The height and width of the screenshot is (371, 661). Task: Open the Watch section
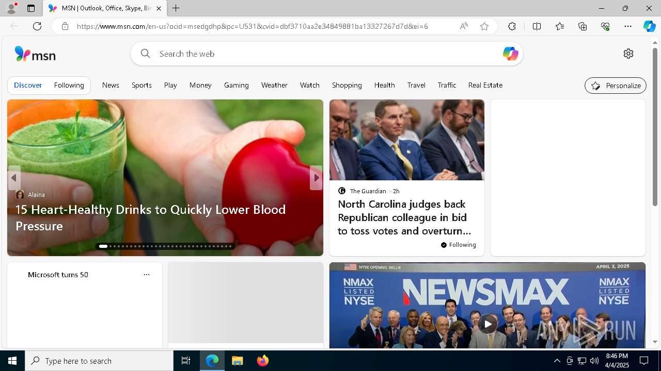tap(310, 85)
